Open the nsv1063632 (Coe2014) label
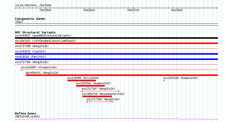The height and width of the screenshot is (122, 225). (x=30, y=51)
